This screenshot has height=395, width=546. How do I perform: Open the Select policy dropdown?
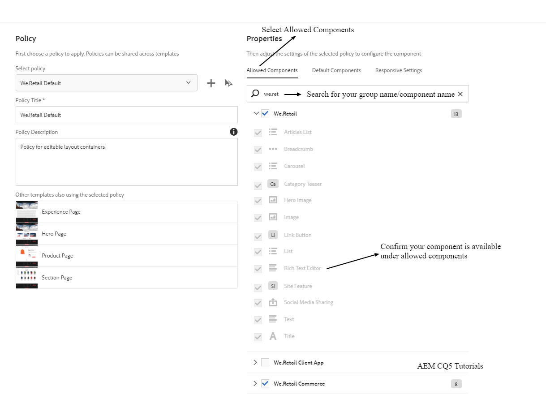107,83
